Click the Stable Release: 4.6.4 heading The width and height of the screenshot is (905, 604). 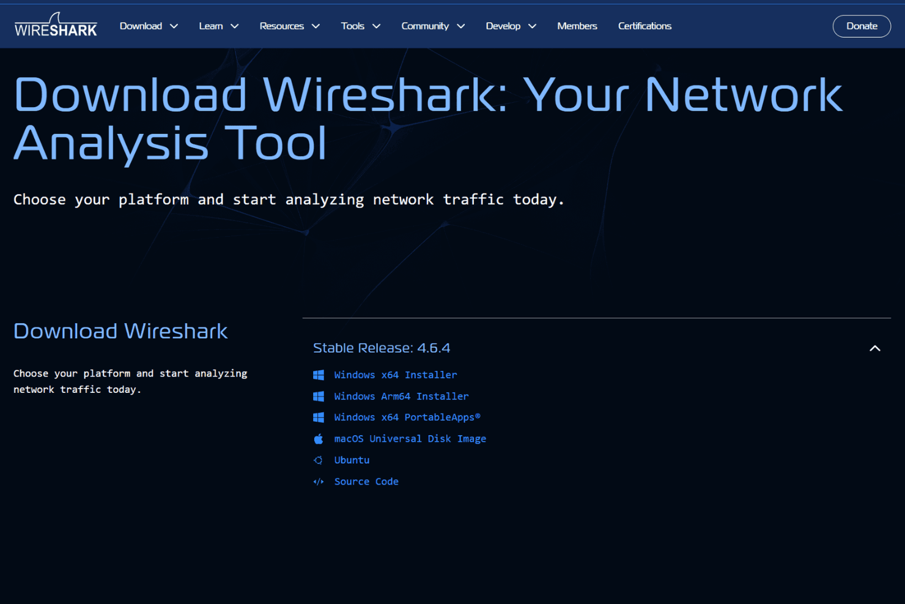pos(382,348)
